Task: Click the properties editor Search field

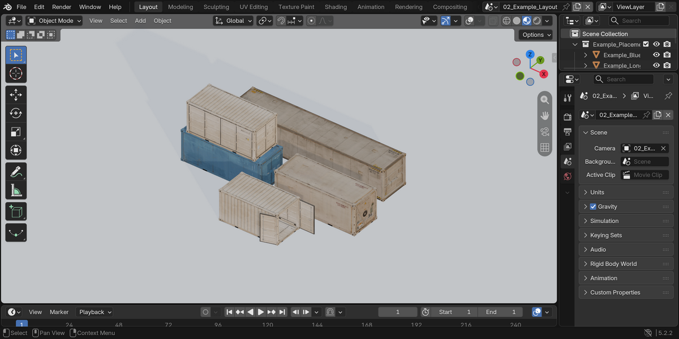Action: pyautogui.click(x=622, y=80)
